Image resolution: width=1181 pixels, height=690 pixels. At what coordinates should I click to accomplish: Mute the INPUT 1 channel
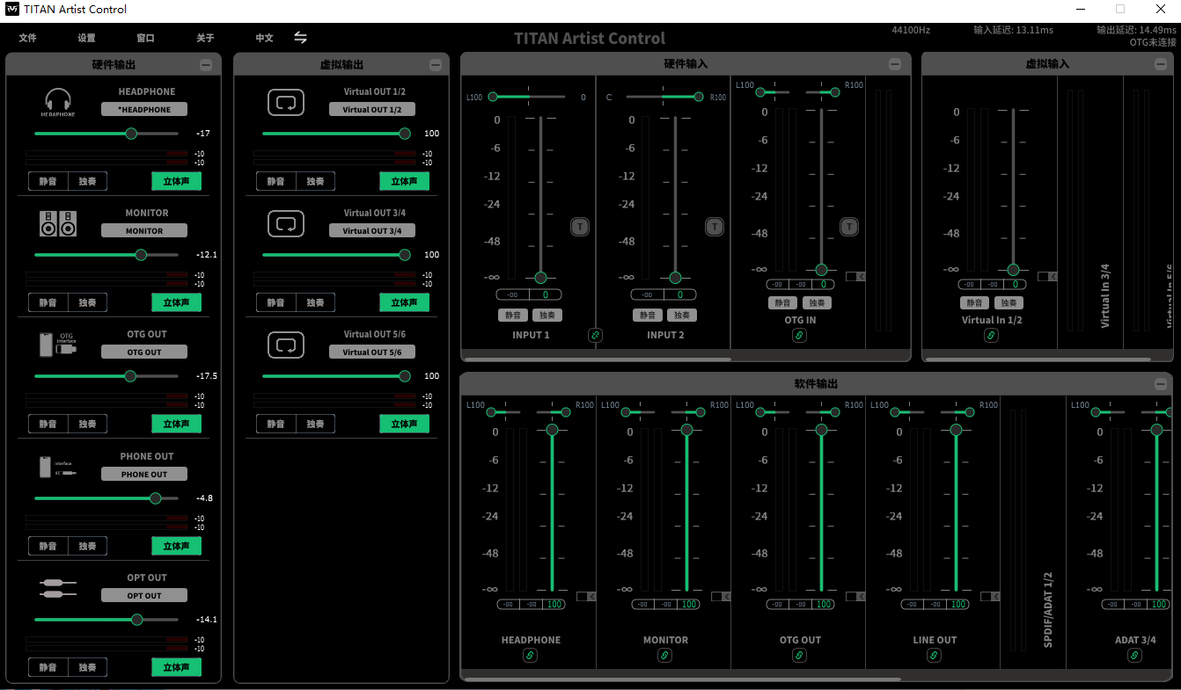tap(513, 315)
